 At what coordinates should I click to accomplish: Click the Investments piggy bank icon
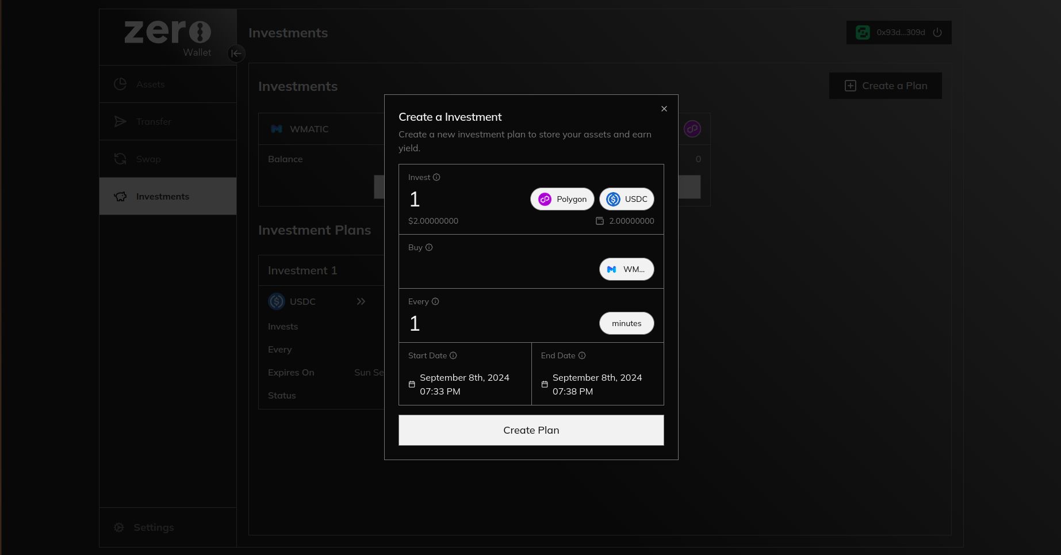point(120,196)
